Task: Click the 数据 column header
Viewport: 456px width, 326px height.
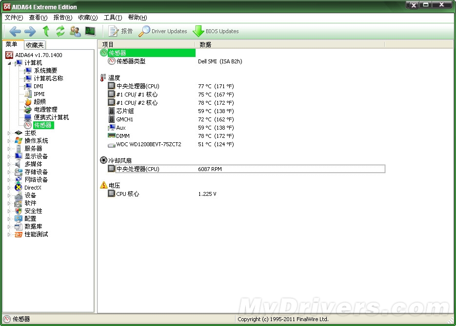Action: click(290, 44)
